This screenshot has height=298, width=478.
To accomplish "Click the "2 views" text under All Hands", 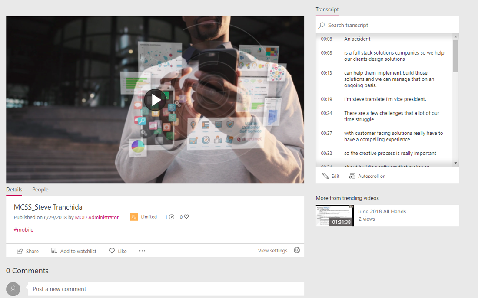I will (367, 219).
